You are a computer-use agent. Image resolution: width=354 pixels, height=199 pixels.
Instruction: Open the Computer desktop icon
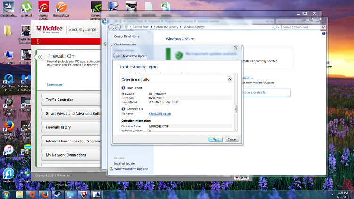tap(8, 58)
